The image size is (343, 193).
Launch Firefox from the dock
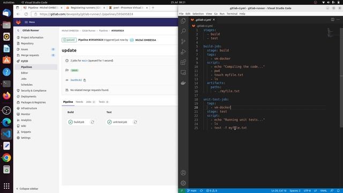tap(6, 95)
